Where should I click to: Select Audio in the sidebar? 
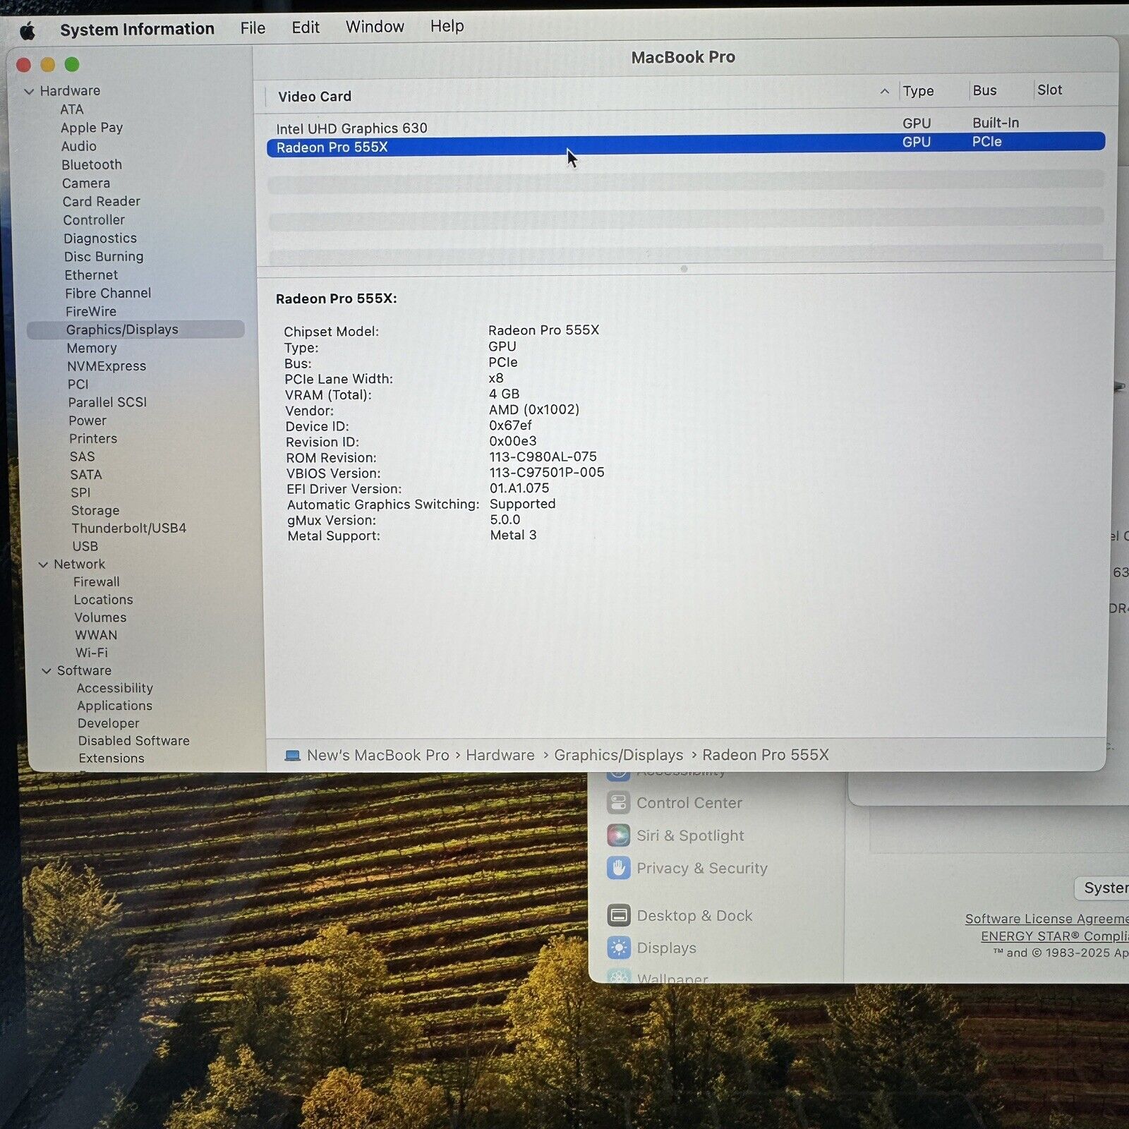[79, 146]
